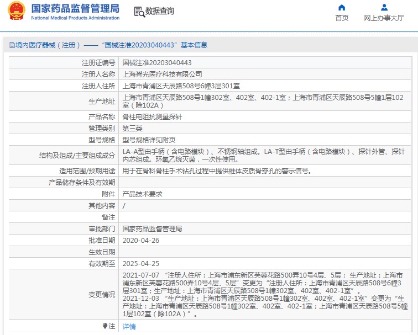Select expiry date 2025-04-25

141,264
